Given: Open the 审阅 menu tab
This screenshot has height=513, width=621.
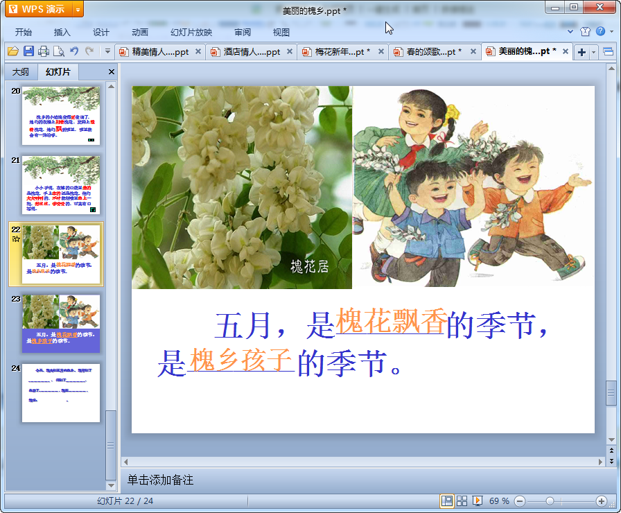Looking at the screenshot, I should (243, 32).
